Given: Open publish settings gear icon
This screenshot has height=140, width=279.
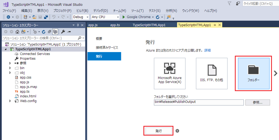Looking at the screenshot, I should click(x=177, y=131).
